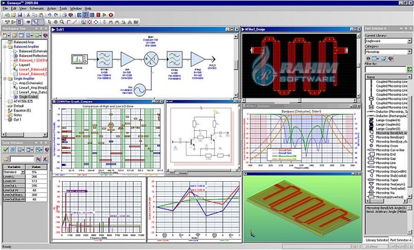Image resolution: width=414 pixels, height=250 pixels.
Task: Open the Tools menu
Action: pos(63,8)
